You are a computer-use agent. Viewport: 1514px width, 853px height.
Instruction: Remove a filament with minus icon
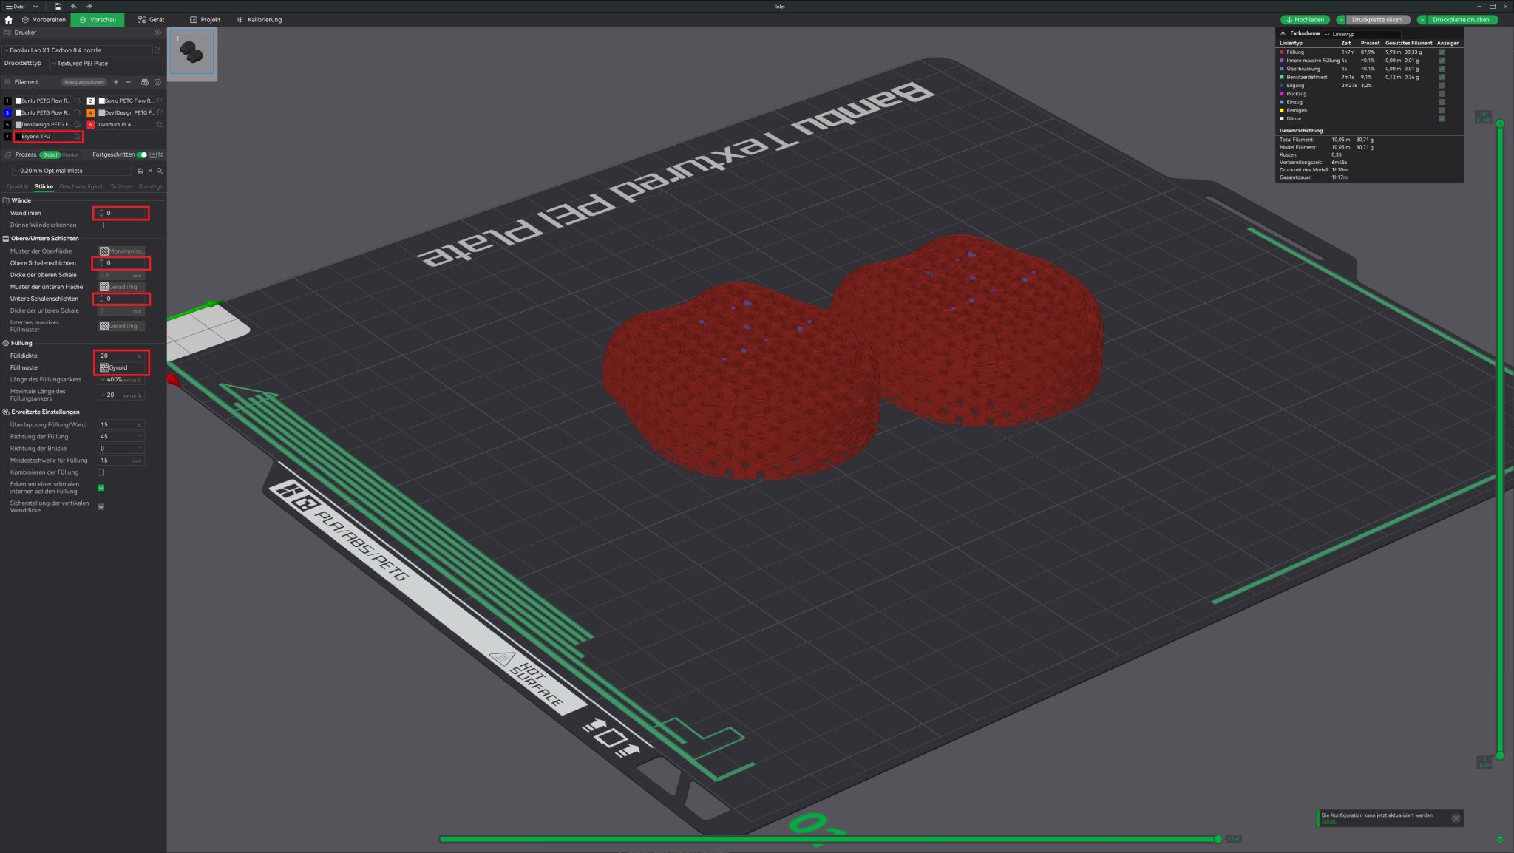(129, 82)
